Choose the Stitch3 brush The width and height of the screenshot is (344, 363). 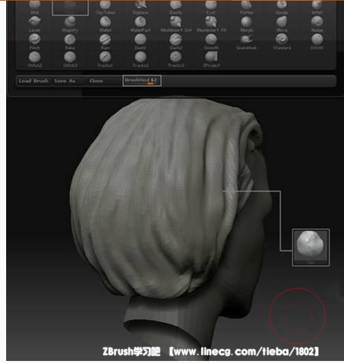tap(70, 59)
